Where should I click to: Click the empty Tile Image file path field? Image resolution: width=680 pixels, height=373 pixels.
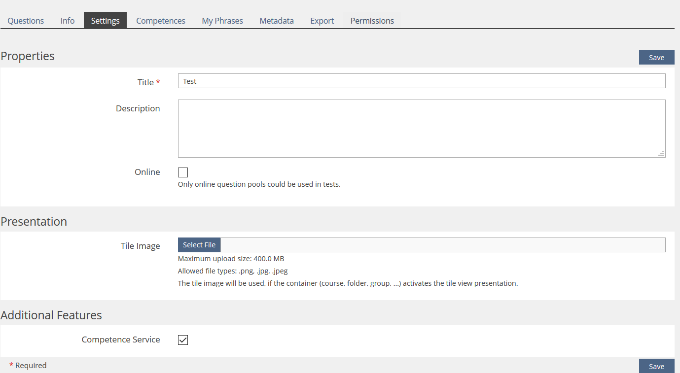point(442,245)
